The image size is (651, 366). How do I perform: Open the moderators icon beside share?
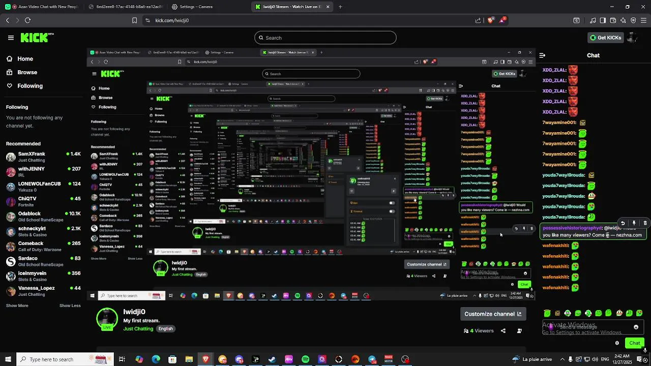coord(519,331)
